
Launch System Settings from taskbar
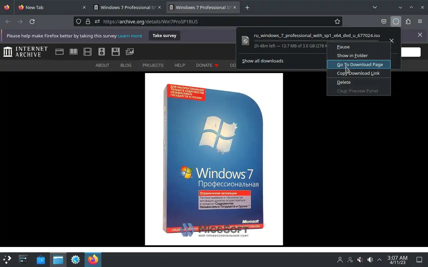(x=76, y=259)
